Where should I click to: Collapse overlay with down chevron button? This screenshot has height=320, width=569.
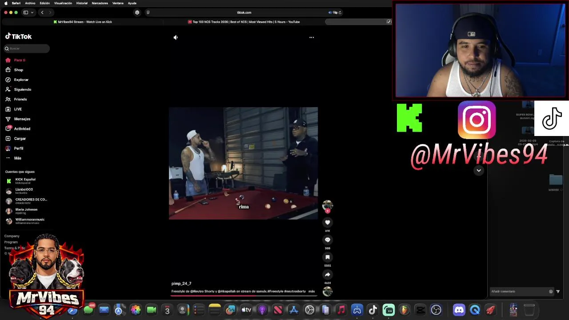point(479,170)
